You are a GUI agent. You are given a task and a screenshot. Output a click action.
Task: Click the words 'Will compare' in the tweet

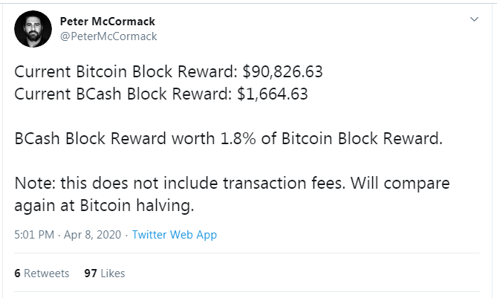click(x=418, y=183)
